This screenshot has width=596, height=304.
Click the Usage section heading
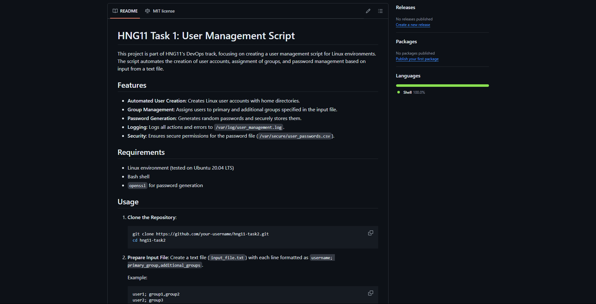[128, 202]
